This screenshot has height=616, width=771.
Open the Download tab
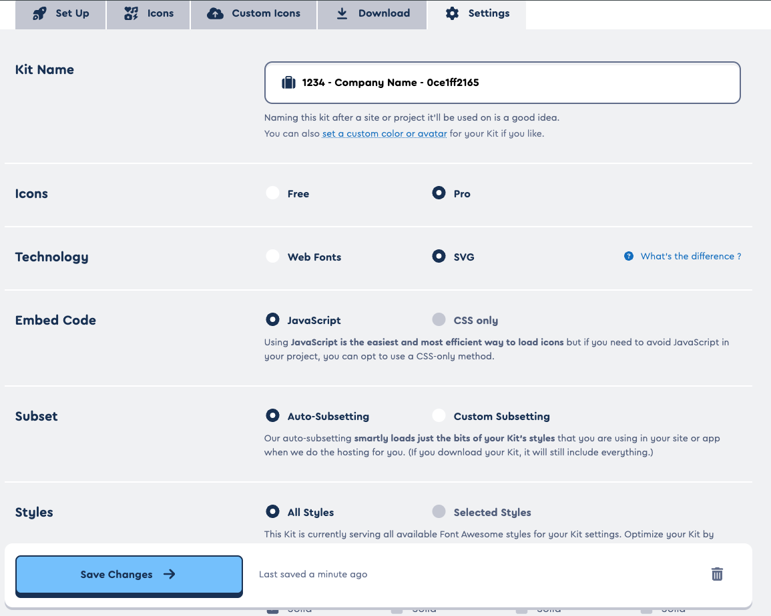point(372,14)
